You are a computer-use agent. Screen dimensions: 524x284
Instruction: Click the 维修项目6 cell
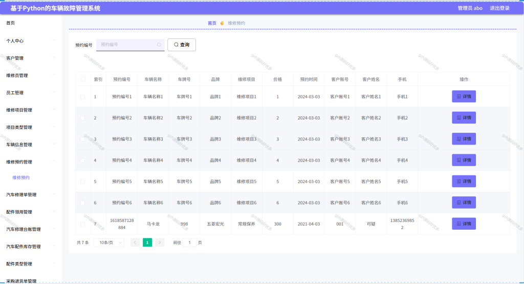(x=247, y=202)
